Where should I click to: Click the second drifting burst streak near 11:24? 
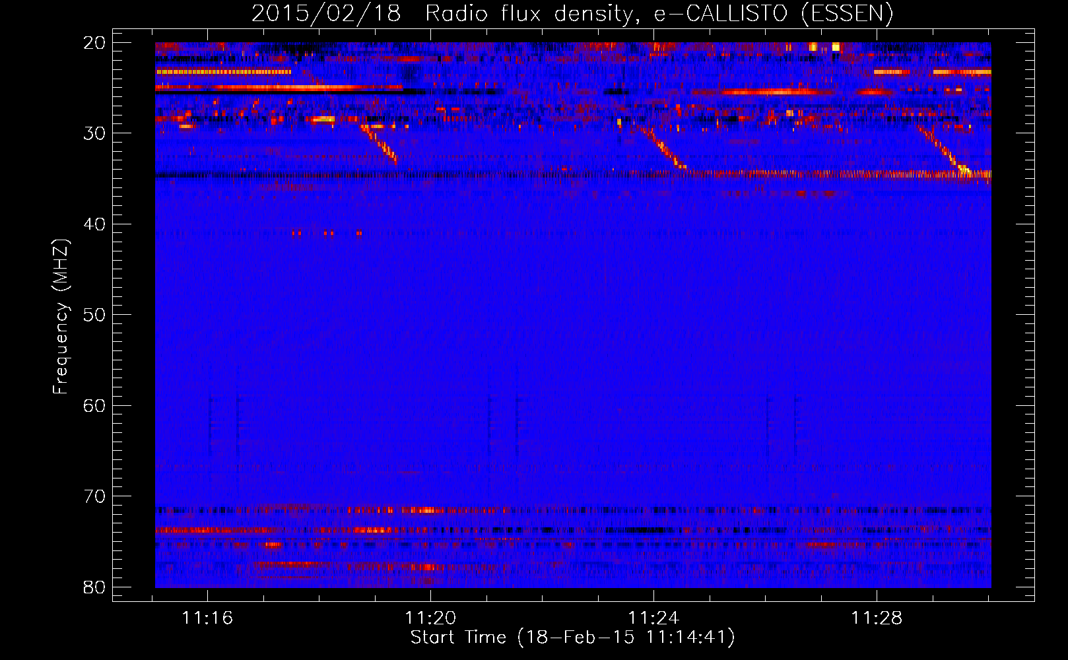click(665, 148)
